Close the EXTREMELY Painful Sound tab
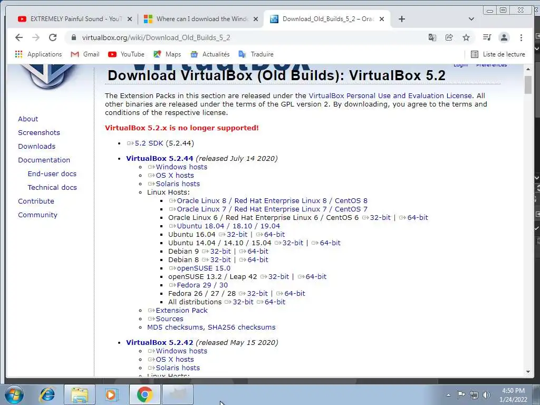This screenshot has width=540, height=405. [130, 19]
